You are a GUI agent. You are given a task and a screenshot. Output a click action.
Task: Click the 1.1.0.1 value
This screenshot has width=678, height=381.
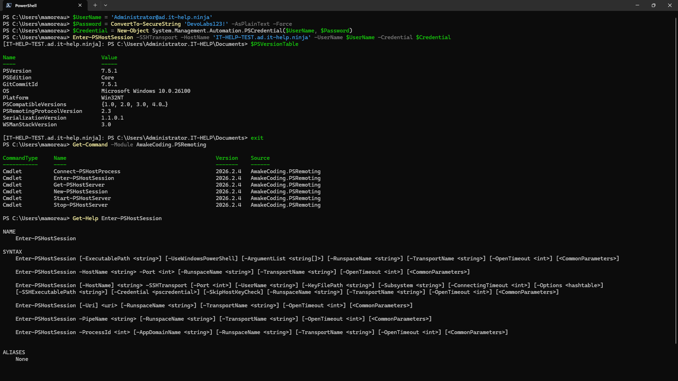click(x=112, y=118)
